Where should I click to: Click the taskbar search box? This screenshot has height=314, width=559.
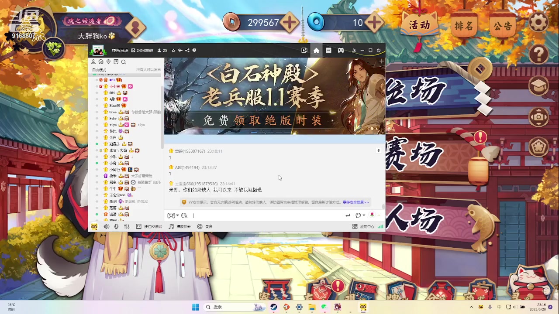pyautogui.click(x=235, y=307)
